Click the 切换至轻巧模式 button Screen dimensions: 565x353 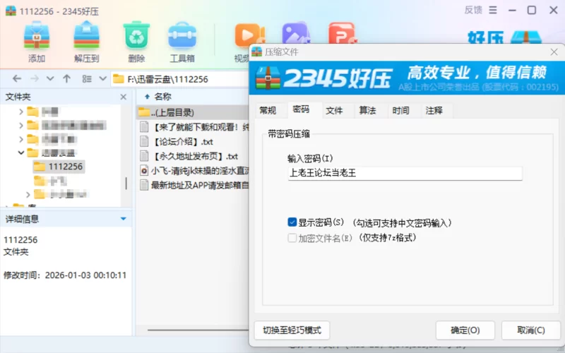(x=292, y=330)
